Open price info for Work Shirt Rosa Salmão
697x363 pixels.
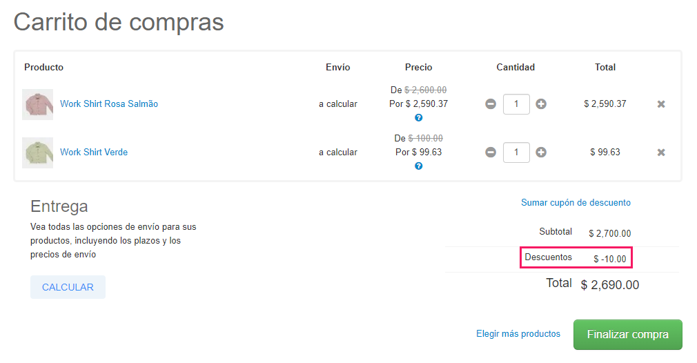tap(418, 118)
